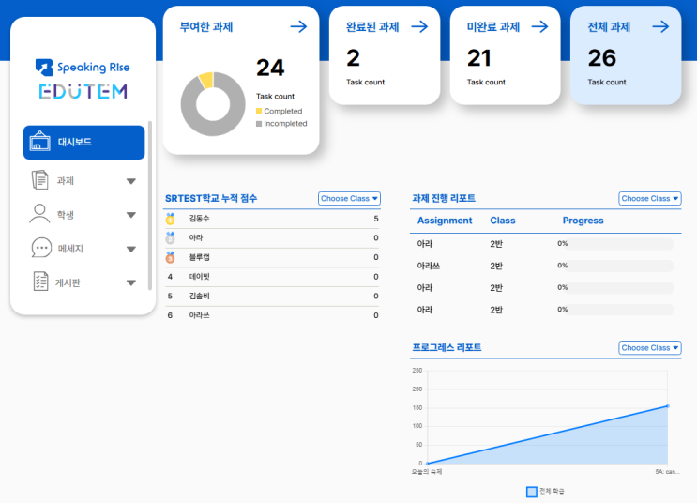The height and width of the screenshot is (503, 697).
Task: Toggle the 전체 학급 chart legend box
Action: click(x=532, y=492)
